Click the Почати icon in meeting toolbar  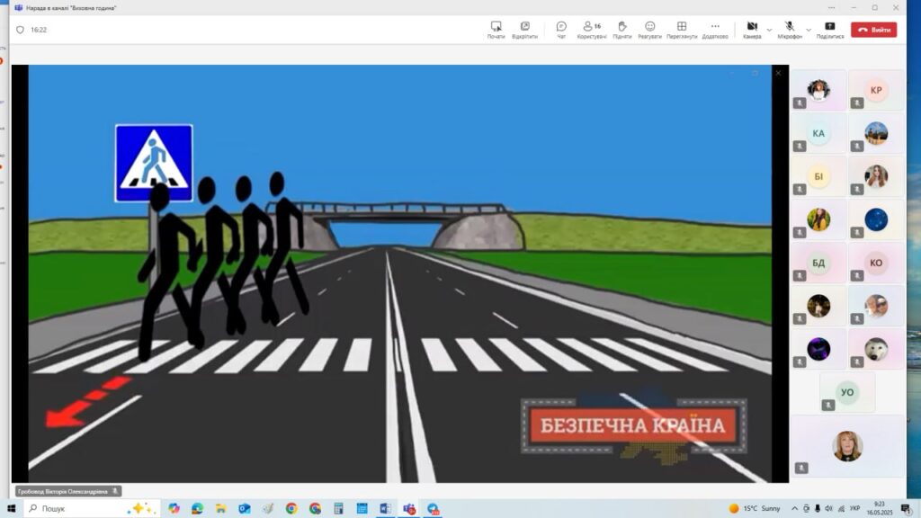(x=496, y=30)
